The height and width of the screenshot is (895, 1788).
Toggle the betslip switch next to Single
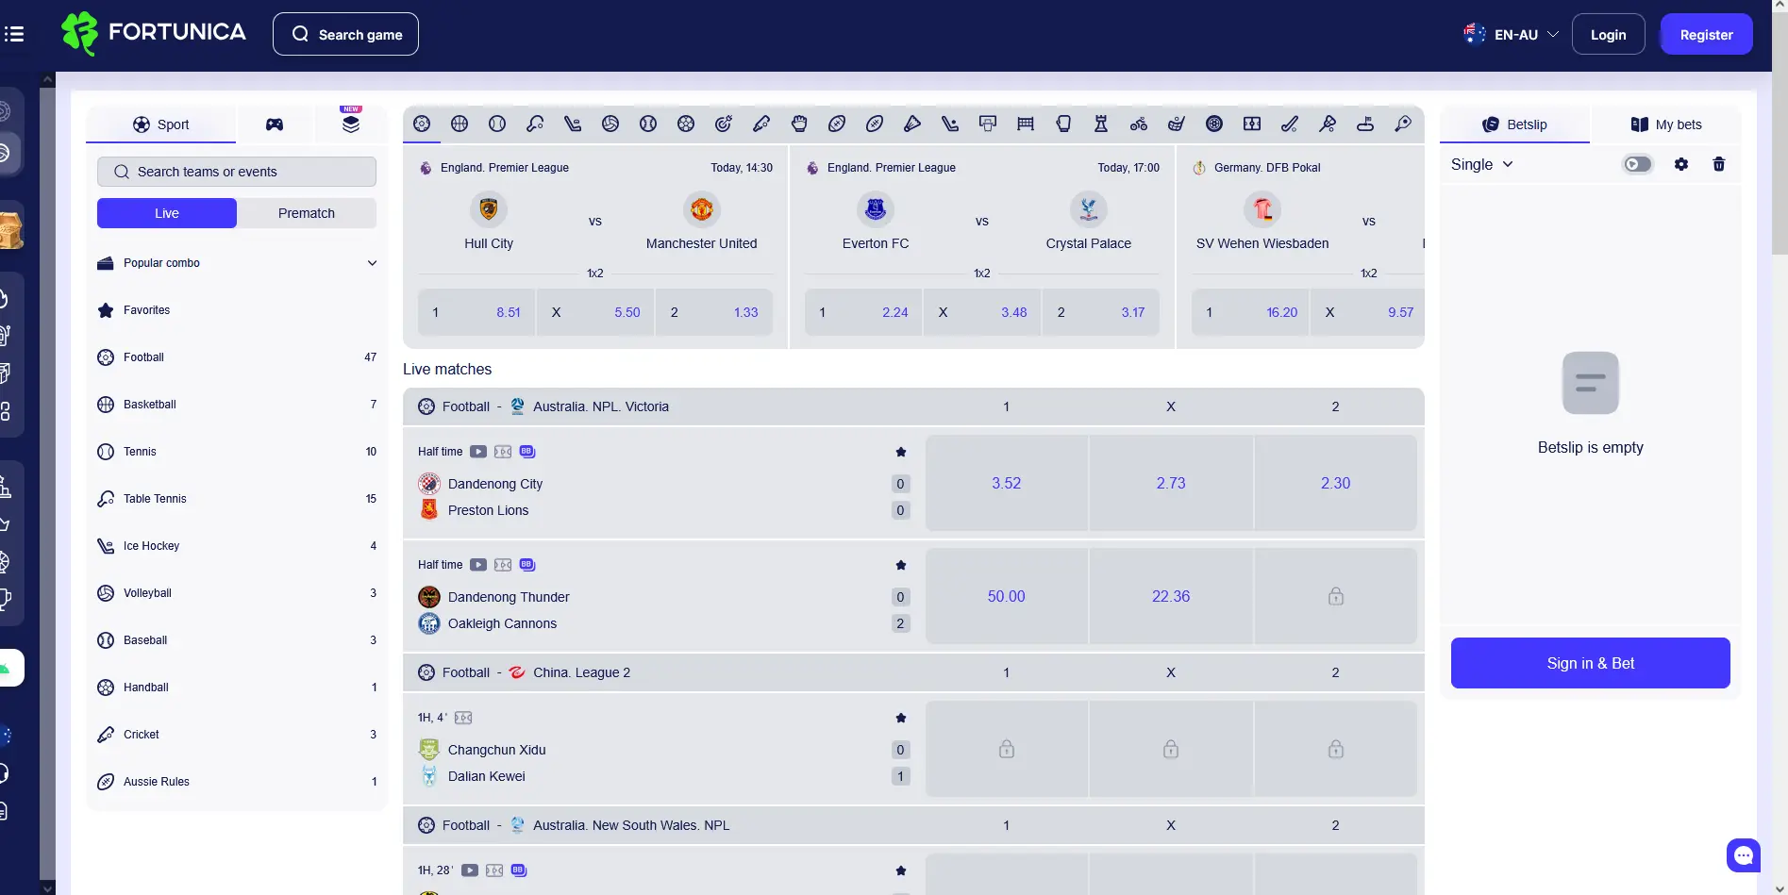[x=1638, y=164]
